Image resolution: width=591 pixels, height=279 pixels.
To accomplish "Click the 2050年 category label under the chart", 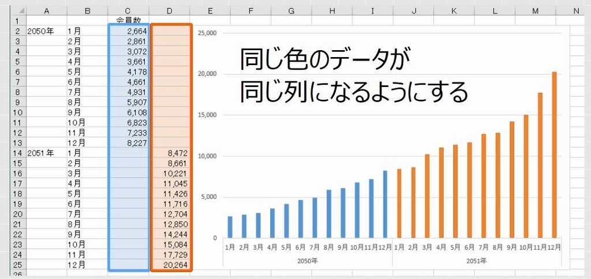I will [x=308, y=260].
